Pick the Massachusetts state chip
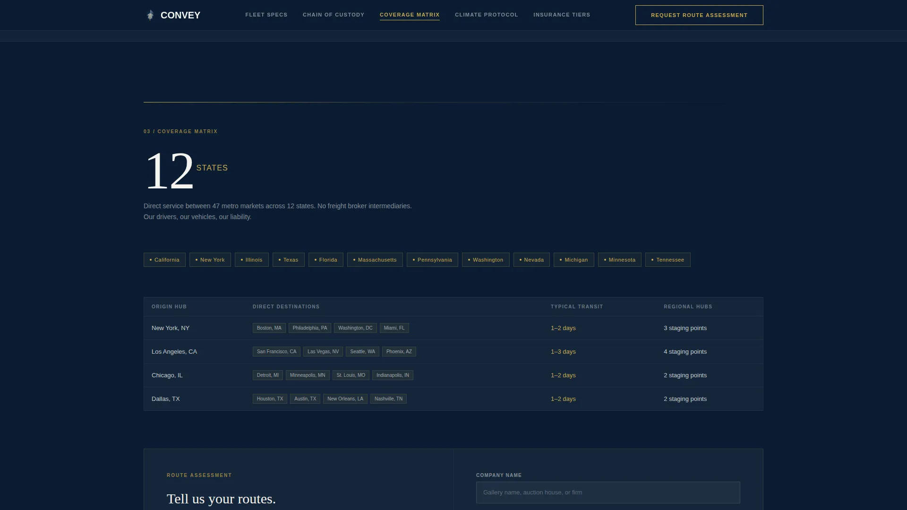This screenshot has width=907, height=510. pos(375,260)
